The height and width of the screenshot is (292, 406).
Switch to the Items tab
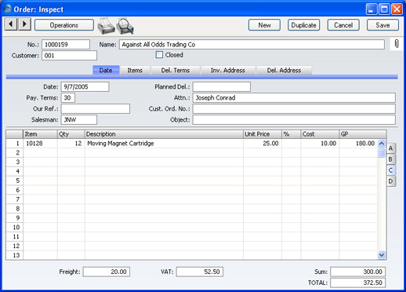(135, 70)
